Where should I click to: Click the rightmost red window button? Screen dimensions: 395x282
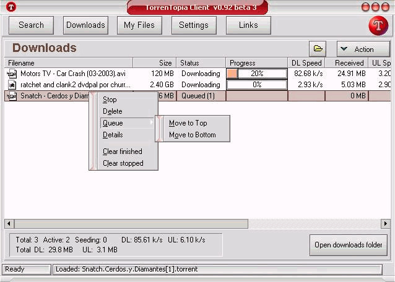386,7
